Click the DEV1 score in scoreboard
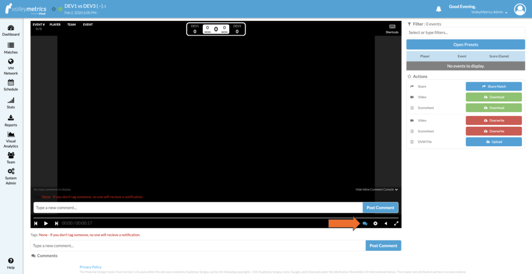Screen dimensions: 532x274 coord(195,31)
